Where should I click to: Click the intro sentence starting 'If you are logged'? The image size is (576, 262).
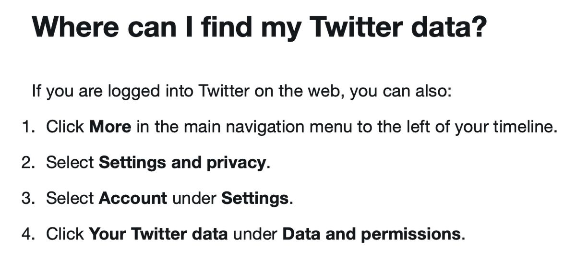[242, 91]
